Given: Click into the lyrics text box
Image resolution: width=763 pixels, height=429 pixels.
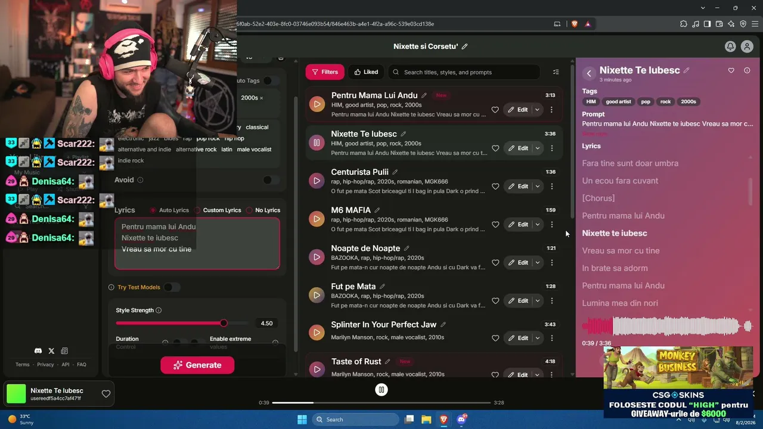Looking at the screenshot, I should point(197,243).
